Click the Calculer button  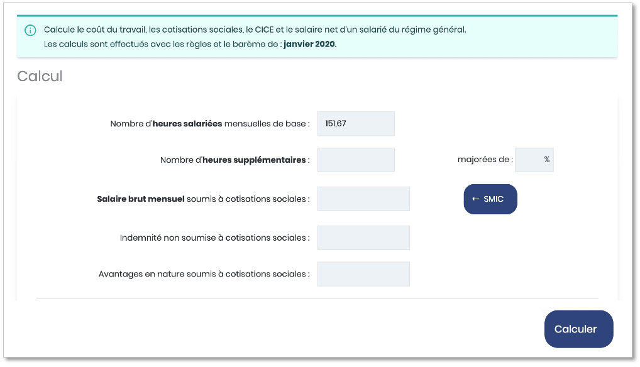click(x=579, y=329)
